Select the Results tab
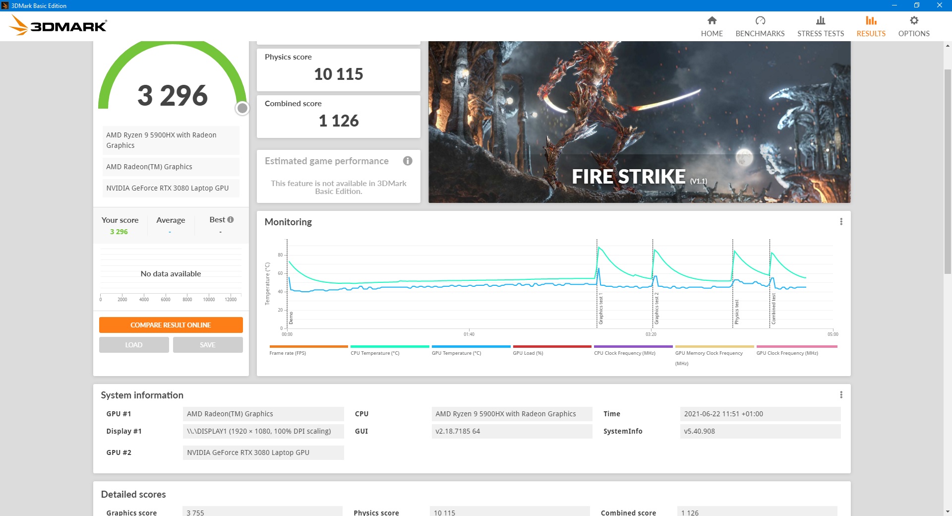Screen dimensions: 952x516 871,26
